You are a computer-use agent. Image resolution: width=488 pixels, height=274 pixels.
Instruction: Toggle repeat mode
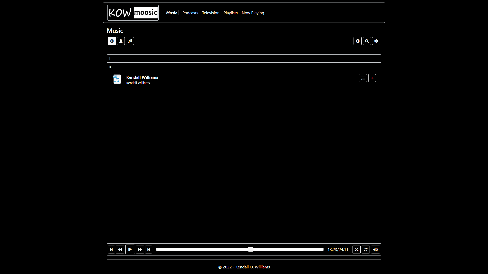point(365,250)
